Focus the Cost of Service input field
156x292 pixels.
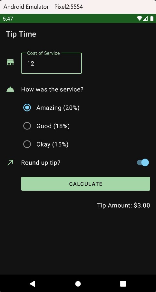point(52,63)
